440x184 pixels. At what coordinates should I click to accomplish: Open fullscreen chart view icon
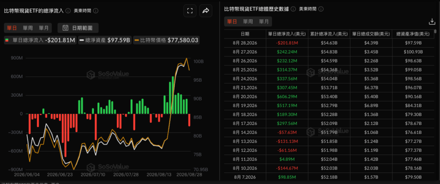tap(189, 11)
